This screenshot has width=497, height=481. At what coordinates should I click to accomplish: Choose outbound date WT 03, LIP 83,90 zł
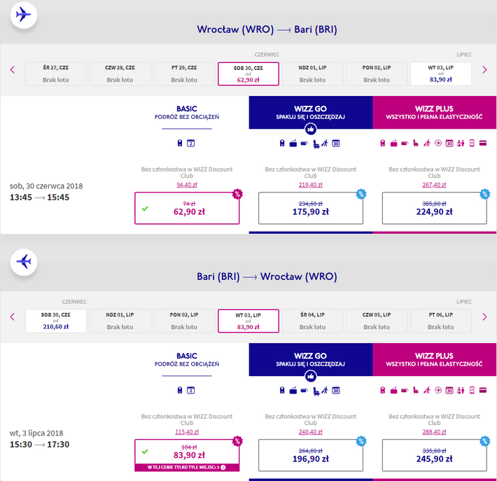[x=440, y=74]
